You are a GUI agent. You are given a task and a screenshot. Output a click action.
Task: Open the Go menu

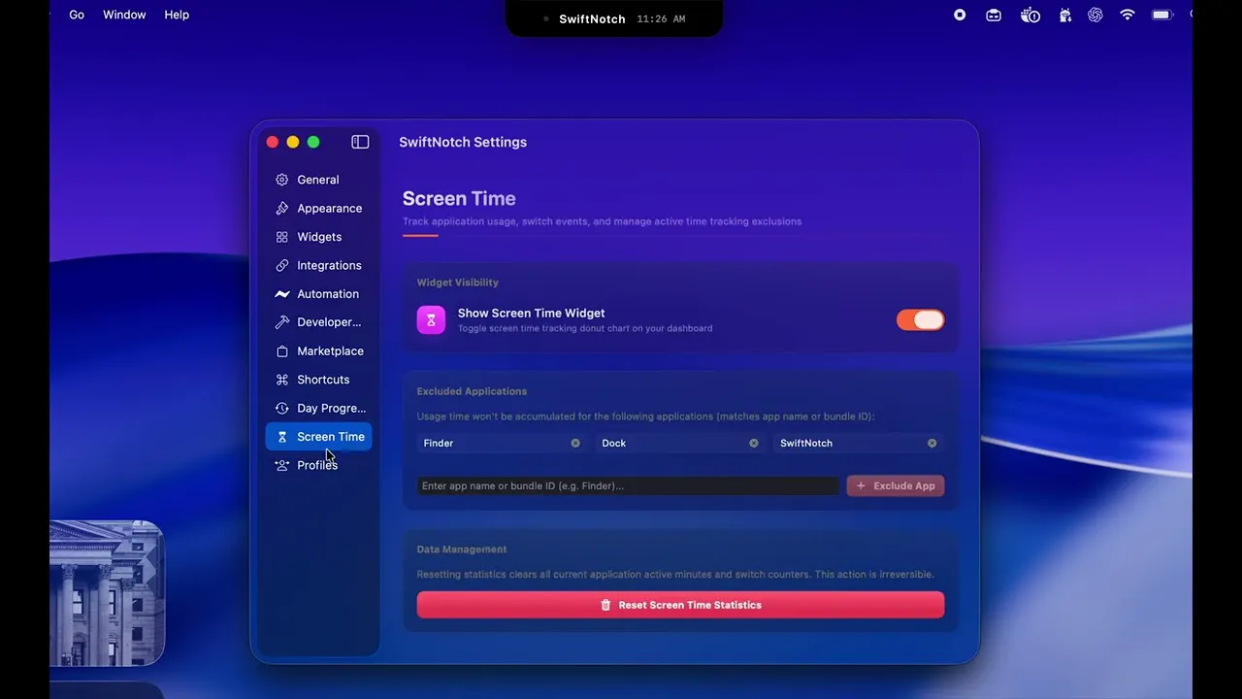(x=77, y=15)
